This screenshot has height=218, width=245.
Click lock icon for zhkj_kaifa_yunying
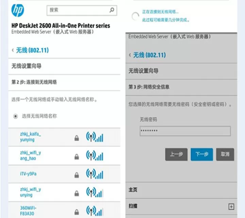pos(77,138)
